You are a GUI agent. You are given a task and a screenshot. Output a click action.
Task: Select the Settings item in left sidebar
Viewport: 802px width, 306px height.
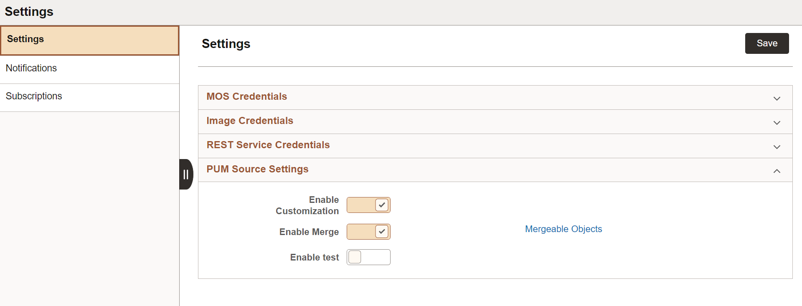[x=25, y=39]
